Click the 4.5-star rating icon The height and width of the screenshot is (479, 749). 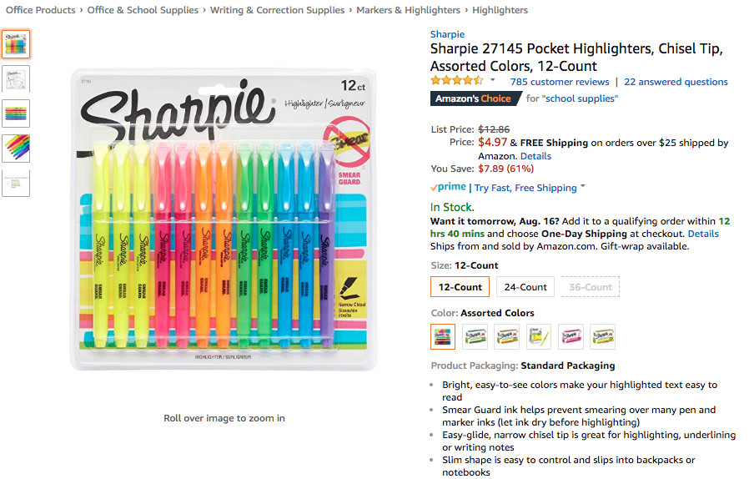point(456,81)
